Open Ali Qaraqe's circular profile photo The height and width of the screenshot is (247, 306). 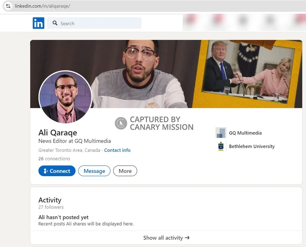pos(65,97)
